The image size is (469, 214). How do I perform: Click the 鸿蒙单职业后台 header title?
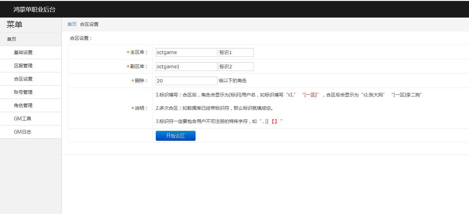pos(34,10)
